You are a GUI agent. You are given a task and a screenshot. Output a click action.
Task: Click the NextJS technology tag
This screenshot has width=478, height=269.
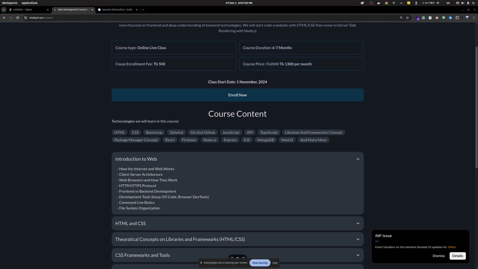tap(287, 140)
